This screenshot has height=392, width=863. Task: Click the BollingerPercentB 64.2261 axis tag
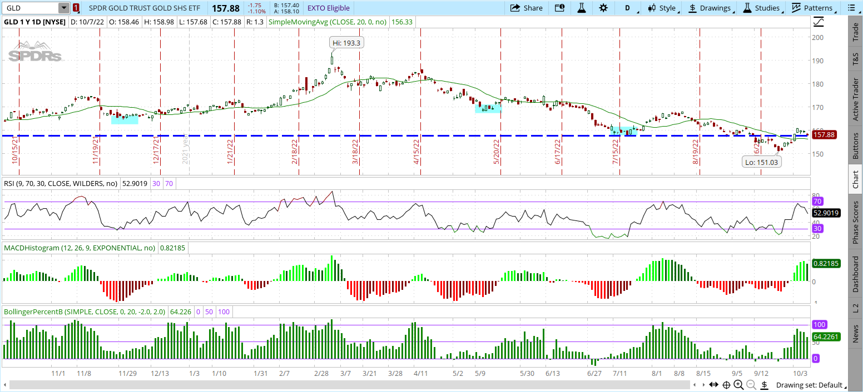pyautogui.click(x=826, y=336)
